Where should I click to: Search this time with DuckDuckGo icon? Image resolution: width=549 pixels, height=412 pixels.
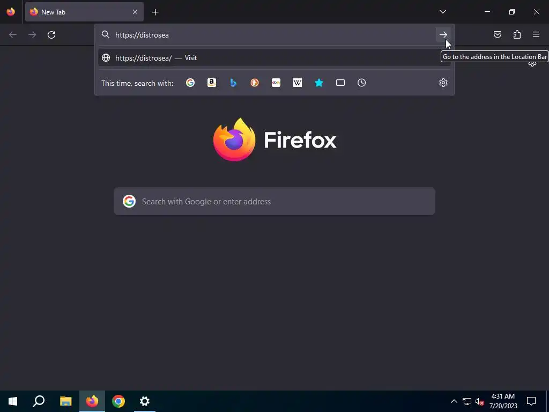pyautogui.click(x=255, y=83)
